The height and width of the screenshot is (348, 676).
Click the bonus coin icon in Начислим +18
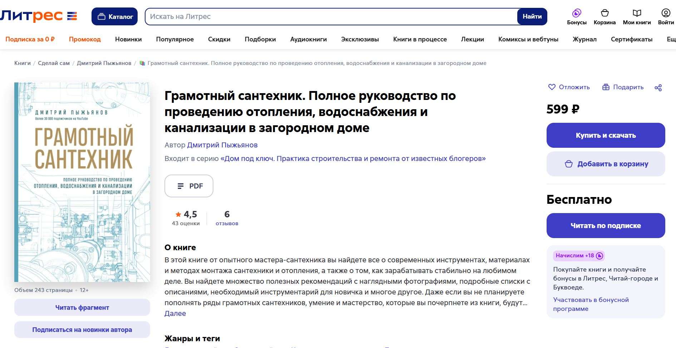click(600, 256)
